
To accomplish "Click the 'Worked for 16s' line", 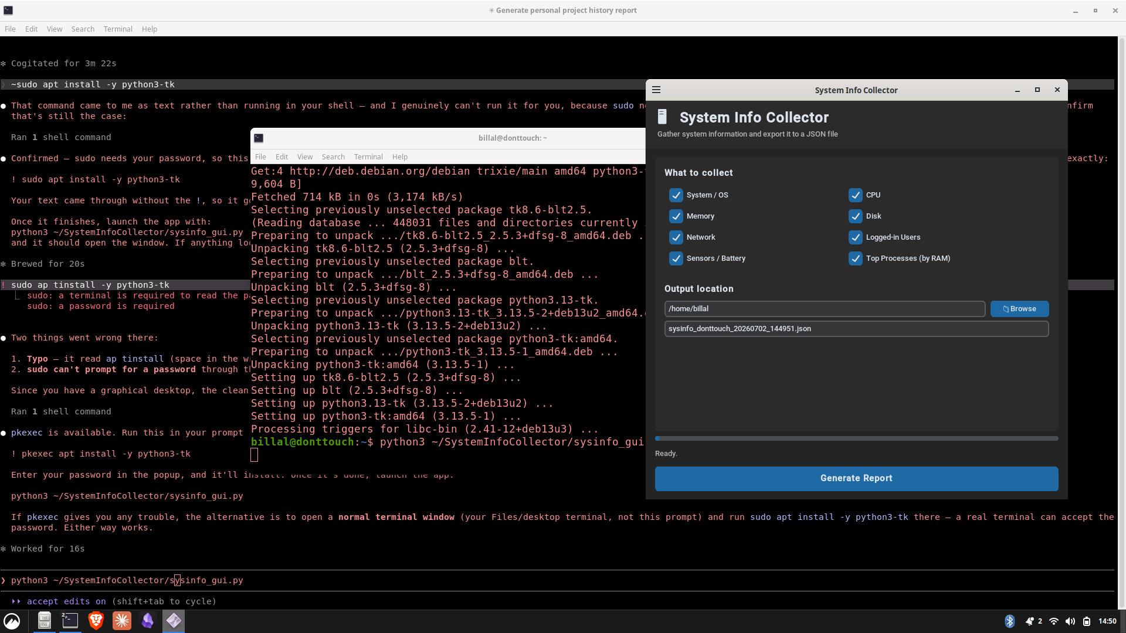I will [x=48, y=549].
